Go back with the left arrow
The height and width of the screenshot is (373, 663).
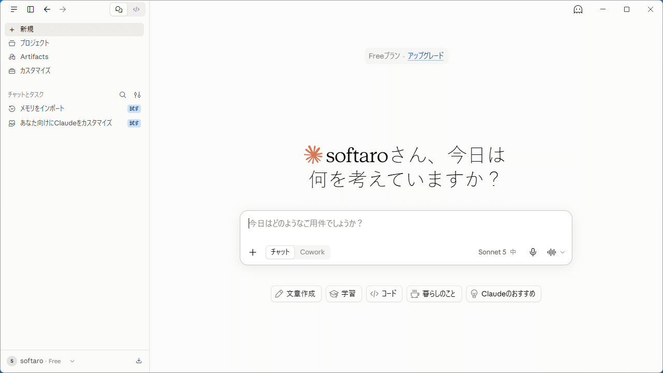[x=47, y=9]
